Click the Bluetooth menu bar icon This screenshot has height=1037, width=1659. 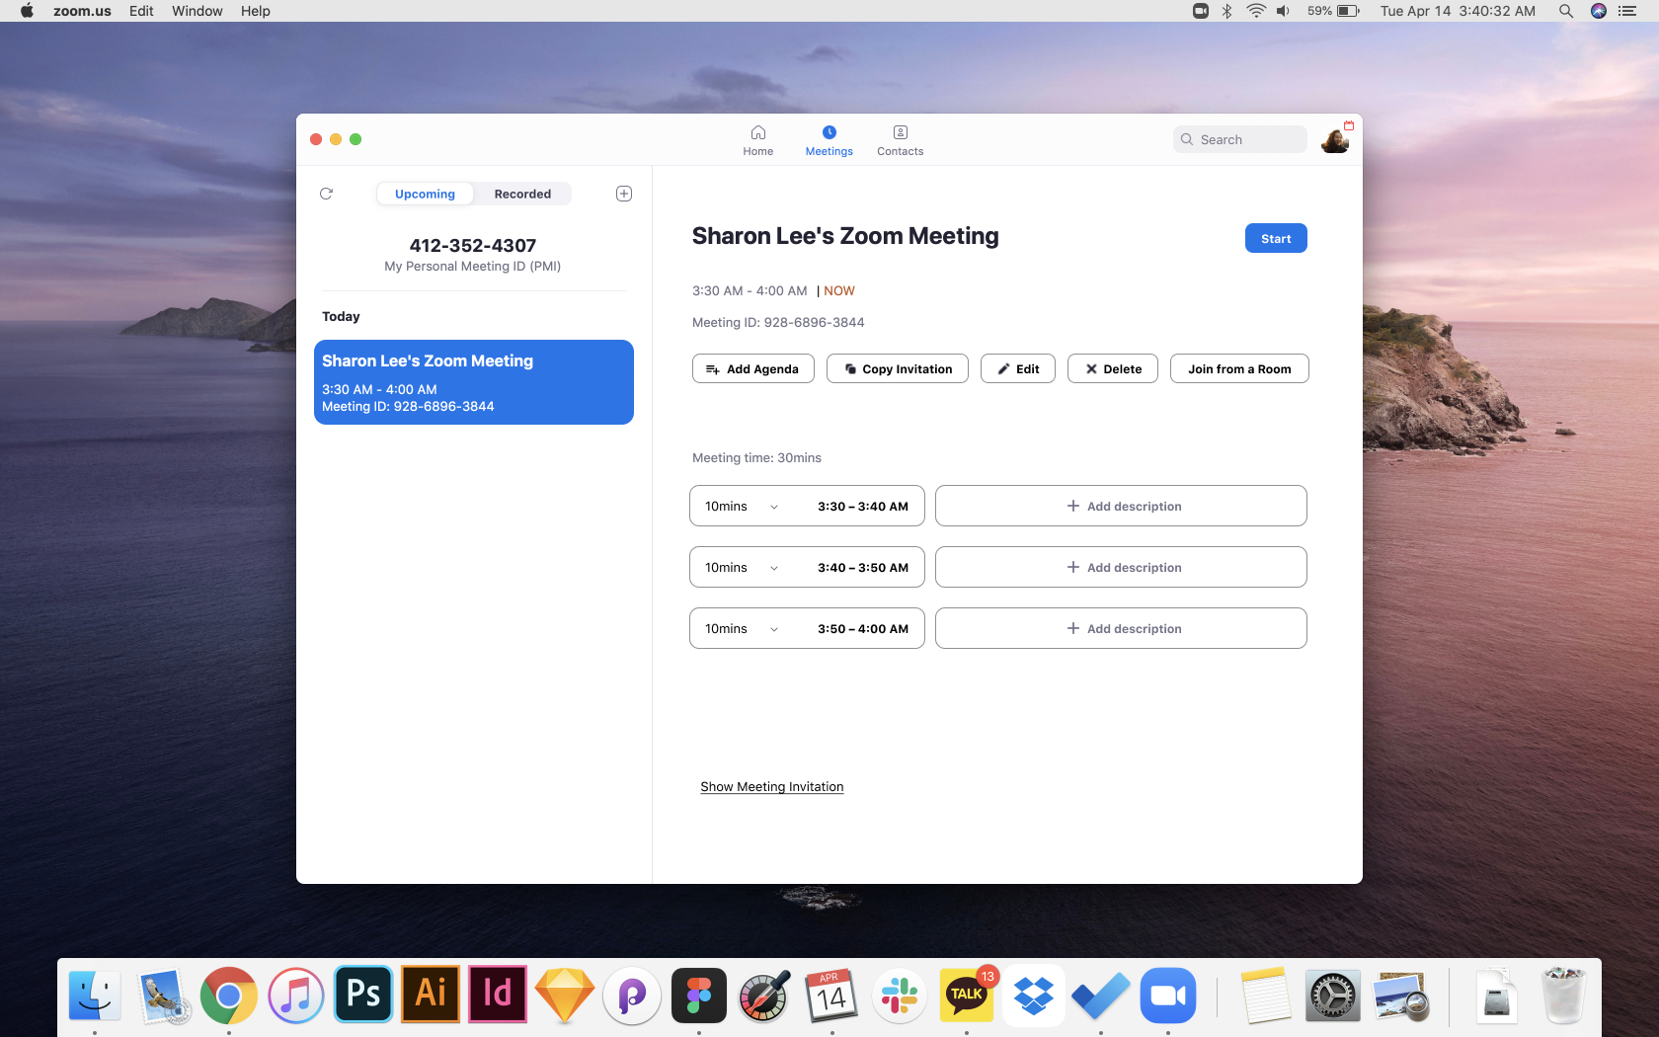(x=1226, y=11)
